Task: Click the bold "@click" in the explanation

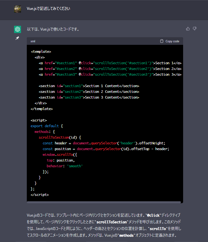Action: click(x=153, y=215)
